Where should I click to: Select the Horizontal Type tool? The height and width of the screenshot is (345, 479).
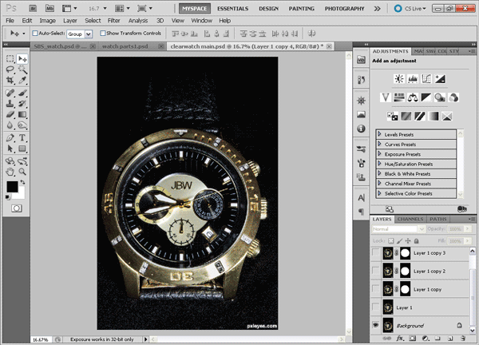pos(22,137)
